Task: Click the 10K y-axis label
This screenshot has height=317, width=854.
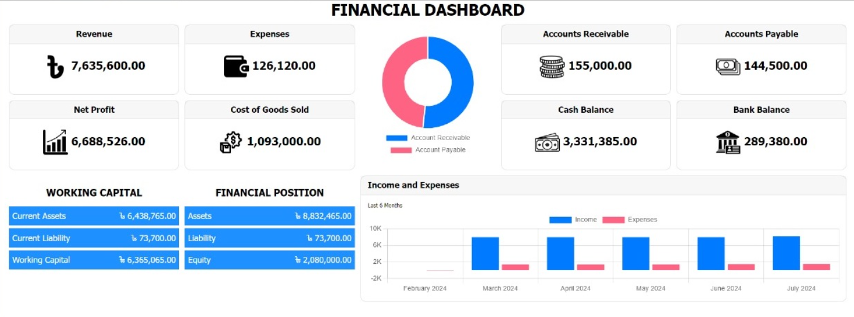Action: tap(375, 228)
